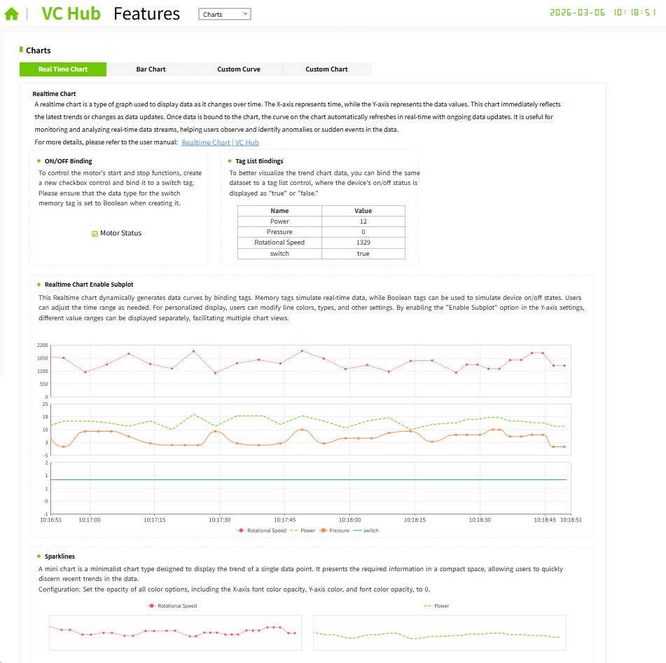Screen dimensions: 666x663
Task: Toggle Rotational Speed legend icon in main chart
Action: (x=242, y=531)
